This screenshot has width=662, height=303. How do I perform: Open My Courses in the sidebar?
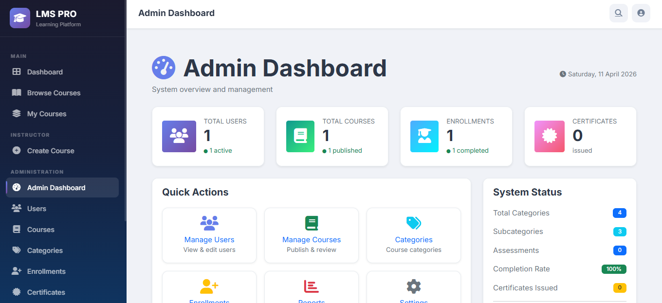click(62, 114)
